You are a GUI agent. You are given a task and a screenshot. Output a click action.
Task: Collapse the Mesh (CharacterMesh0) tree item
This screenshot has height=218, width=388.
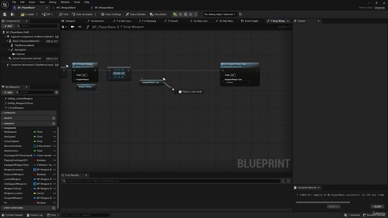[7, 41]
